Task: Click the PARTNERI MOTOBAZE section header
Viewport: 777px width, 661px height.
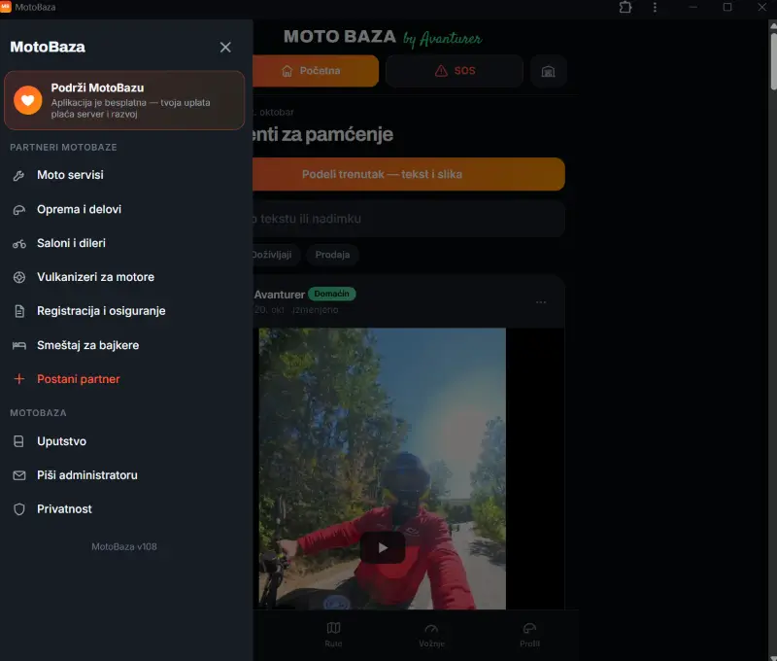Action: [63, 148]
